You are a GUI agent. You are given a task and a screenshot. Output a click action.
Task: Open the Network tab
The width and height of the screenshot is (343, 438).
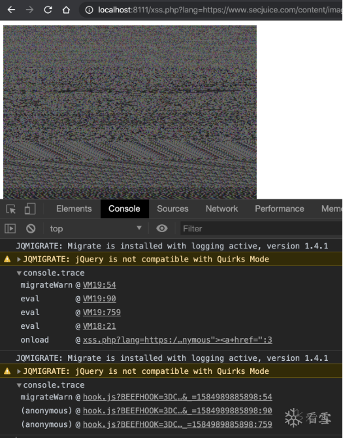pyautogui.click(x=222, y=209)
